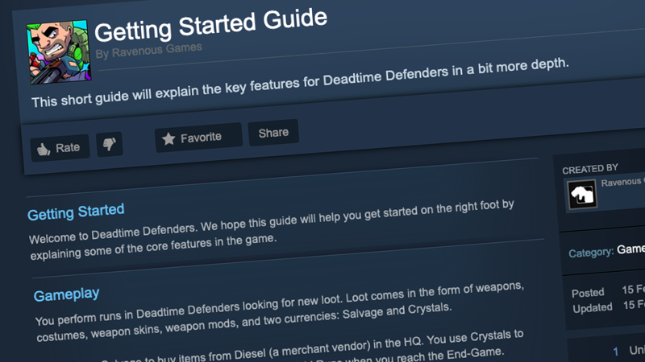This screenshot has height=362, width=645.
Task: Click the guide description 'This short guide will explain'
Action: (x=300, y=82)
